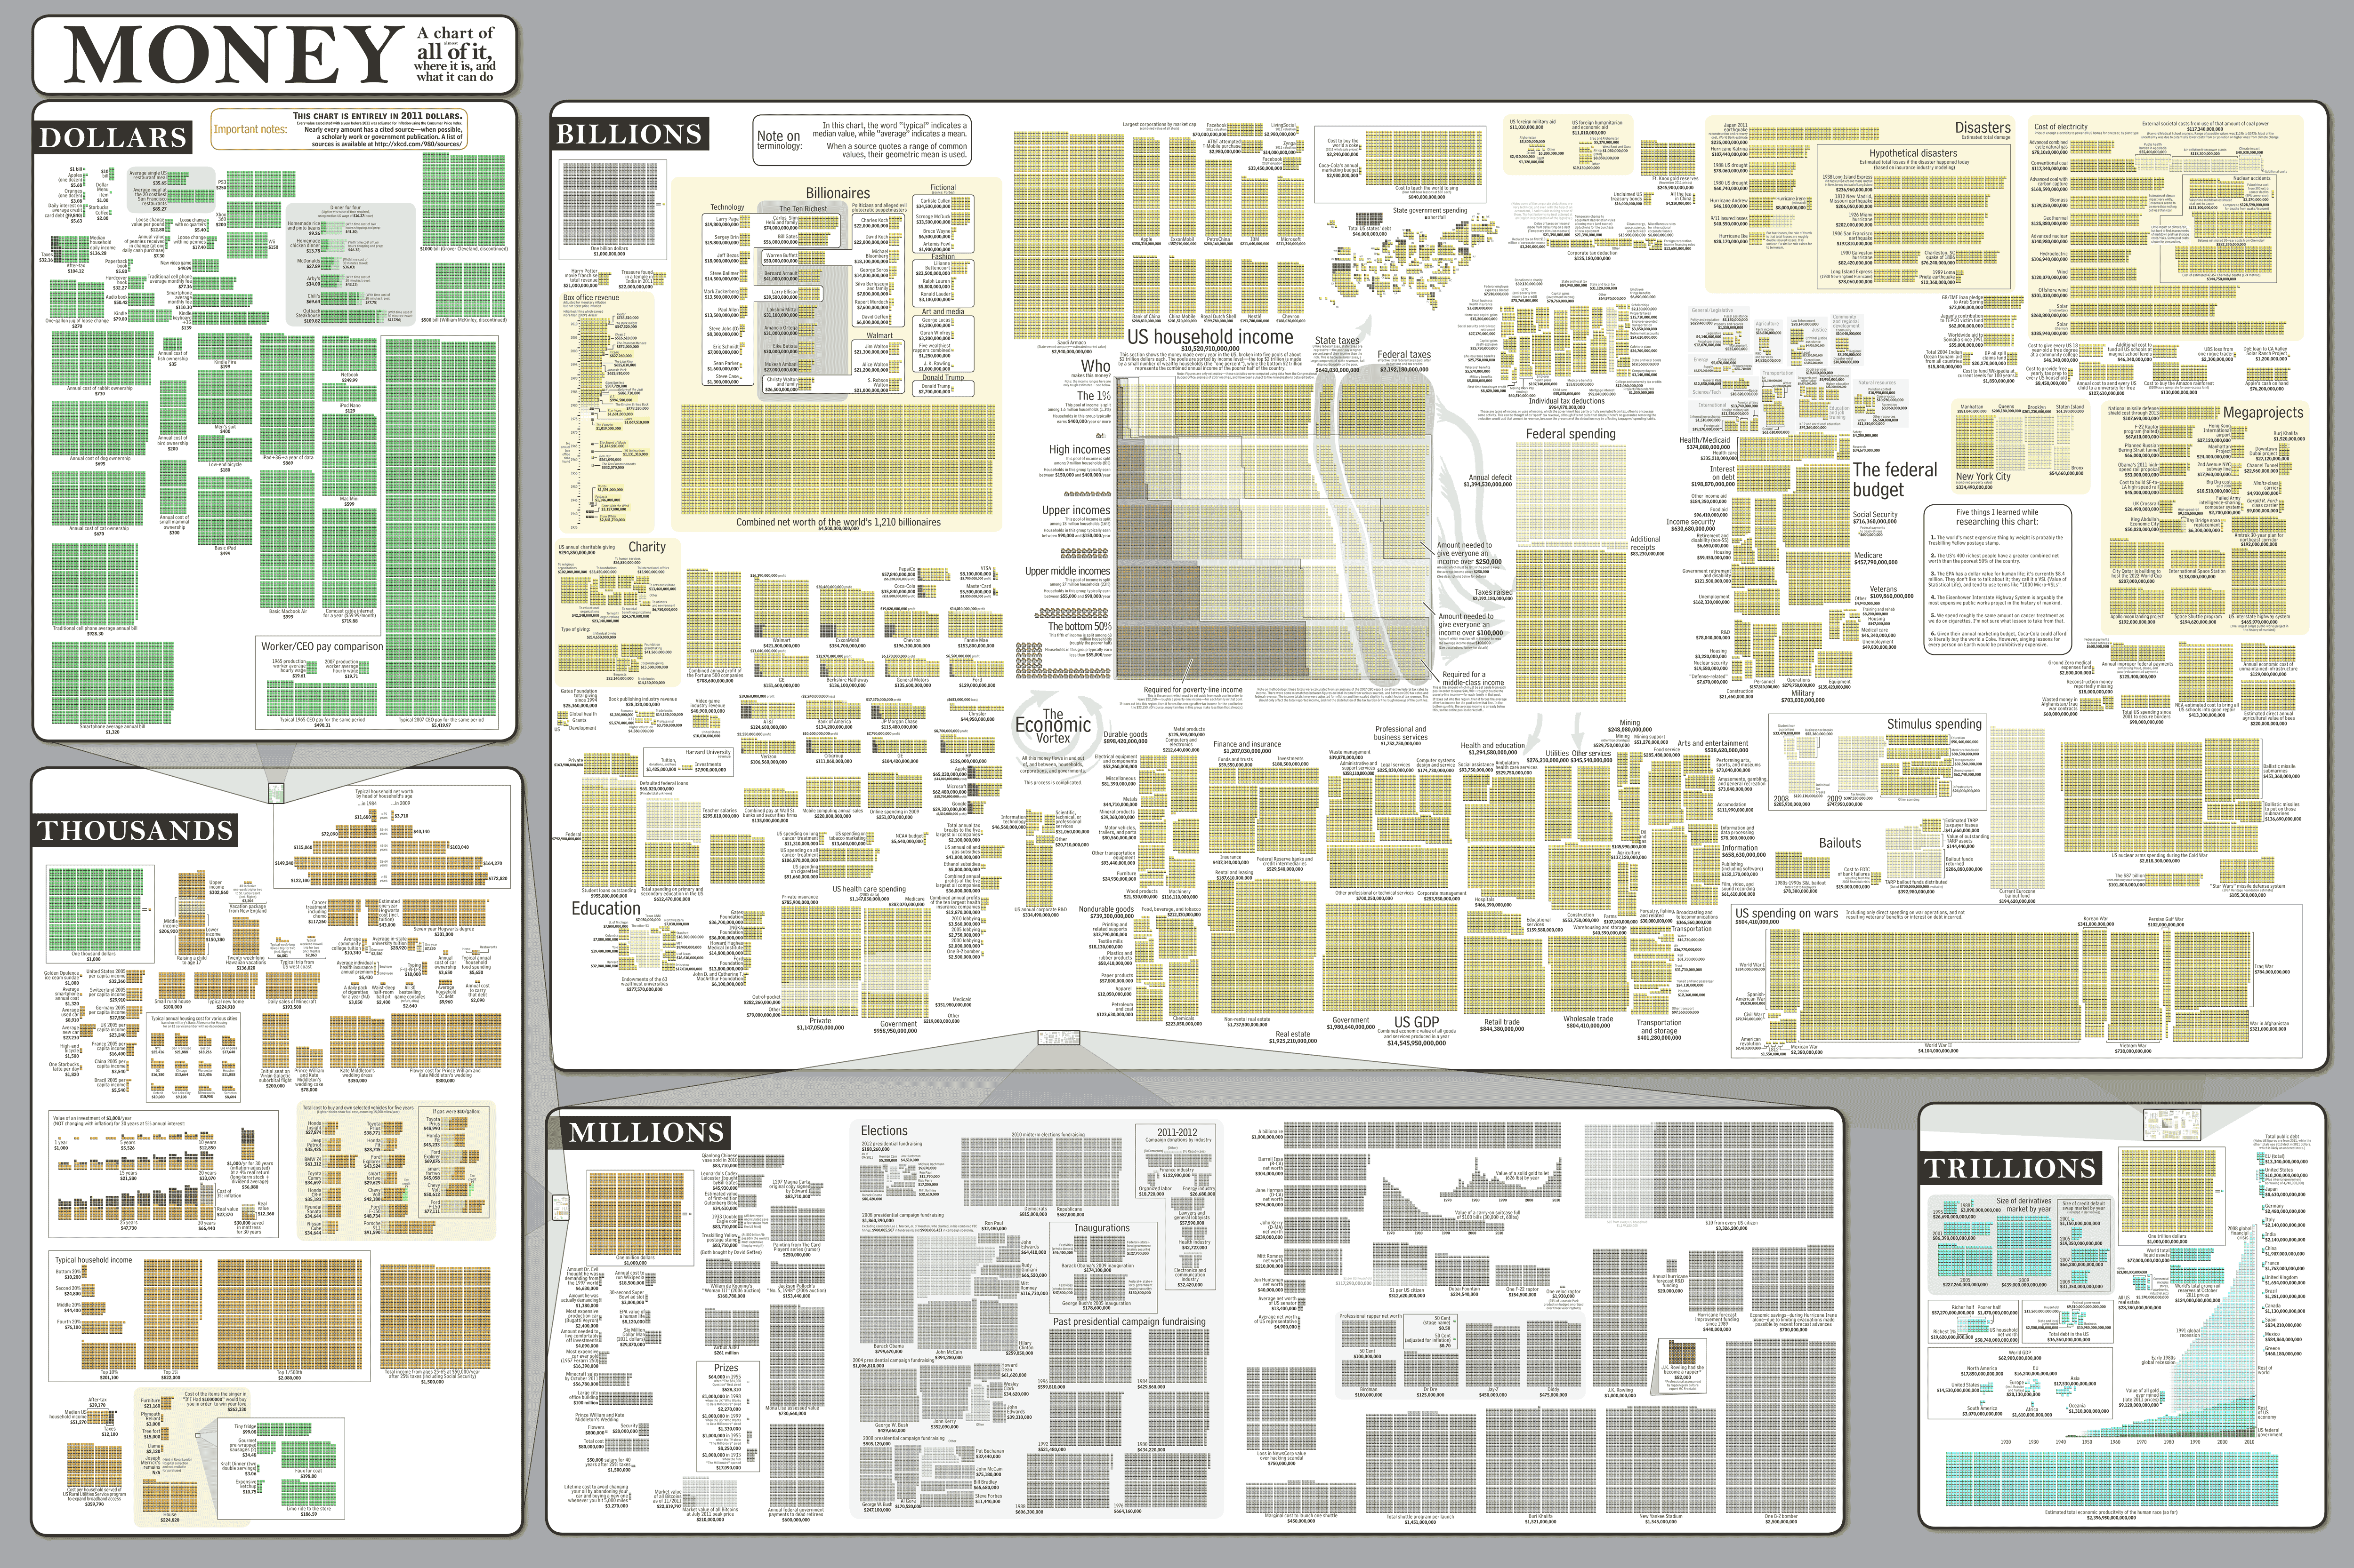Click the Stimulus spending heading
The width and height of the screenshot is (2354, 1568).
(x=1934, y=724)
